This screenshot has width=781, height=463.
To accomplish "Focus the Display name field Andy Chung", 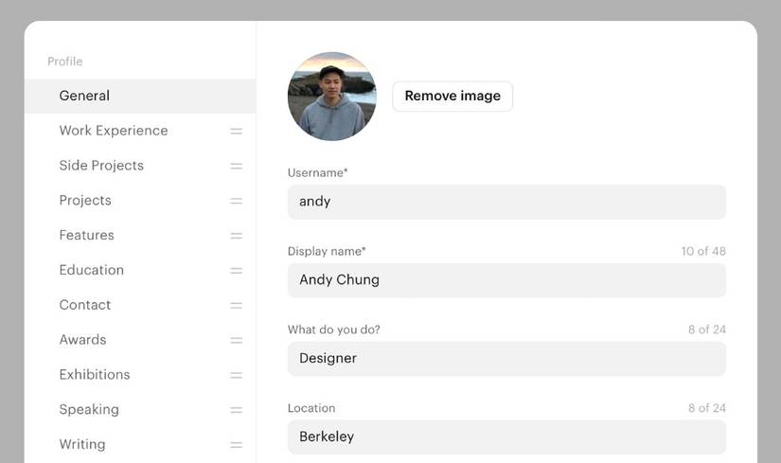I will click(506, 280).
